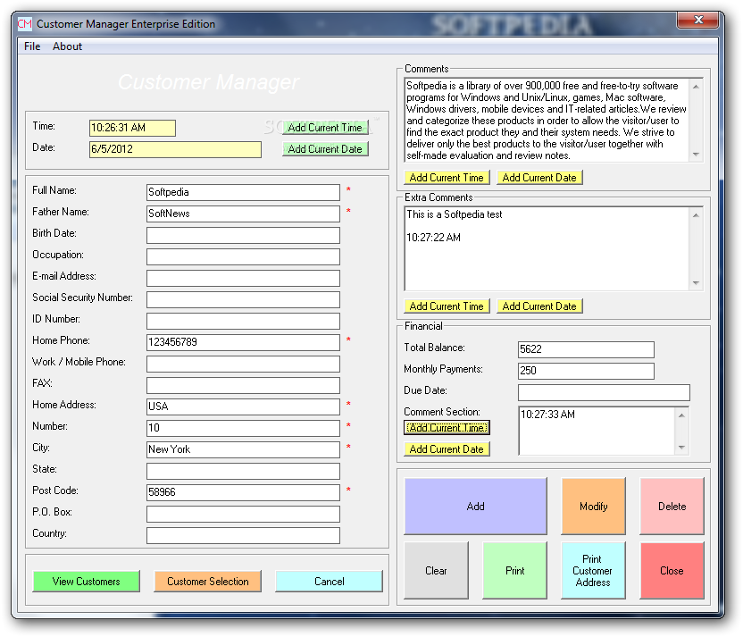Click the Extra Comments scrollbar up arrow
This screenshot has height=637, width=743.
pos(696,215)
